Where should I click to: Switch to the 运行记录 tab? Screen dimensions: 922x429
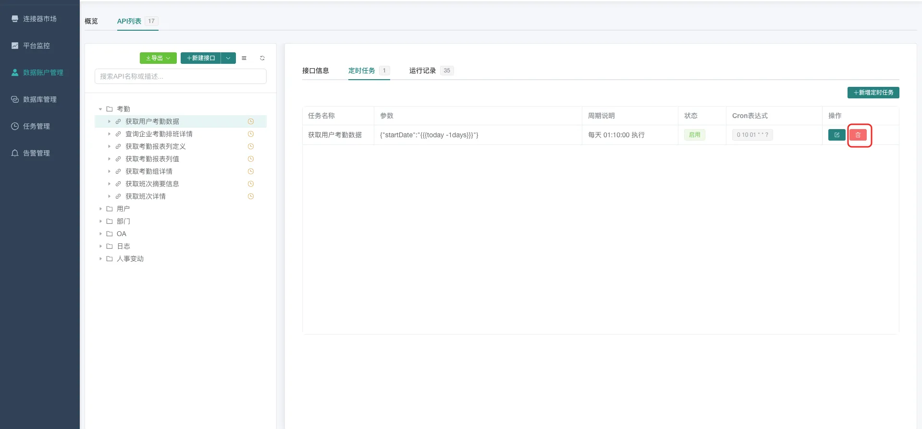pos(422,71)
